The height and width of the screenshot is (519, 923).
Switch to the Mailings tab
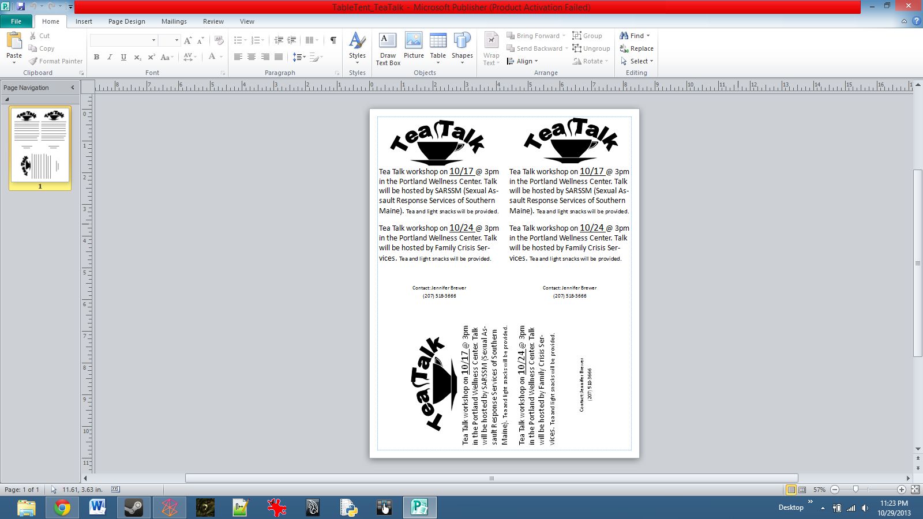pos(174,21)
